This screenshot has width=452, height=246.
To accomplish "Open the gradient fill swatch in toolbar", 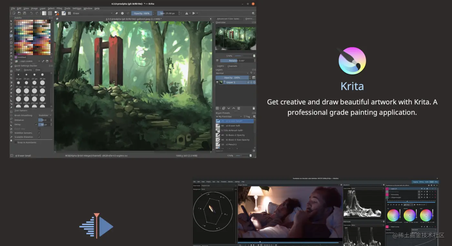I will click(44, 13).
